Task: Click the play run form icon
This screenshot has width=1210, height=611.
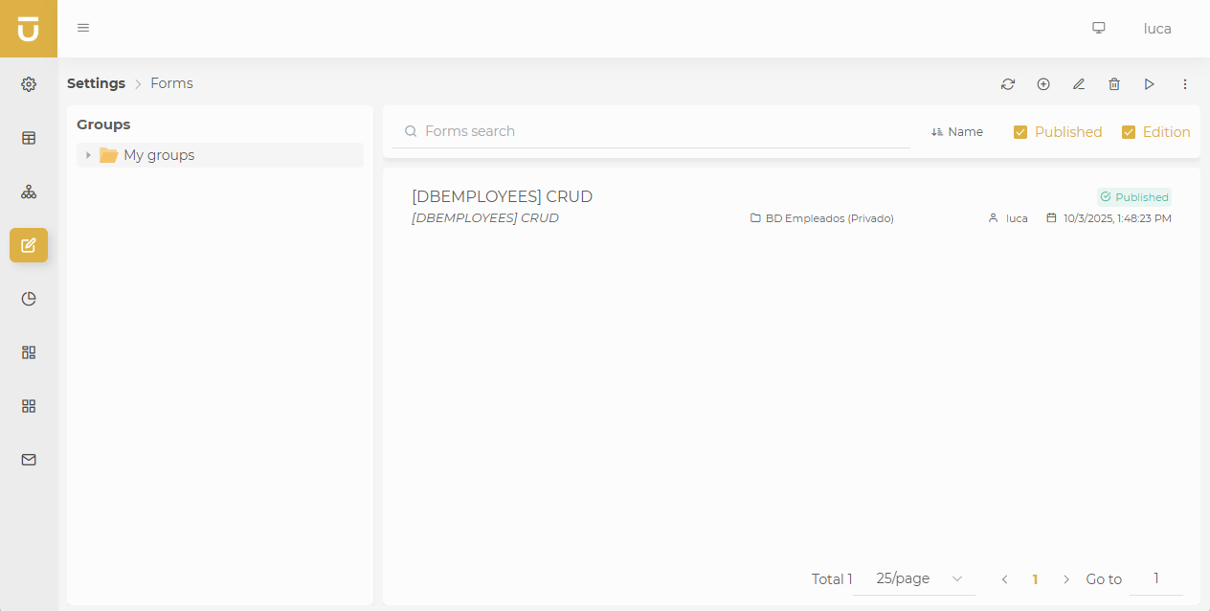Action: [x=1150, y=84]
